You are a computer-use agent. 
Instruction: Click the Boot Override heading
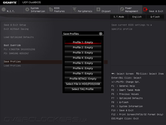point(12,45)
